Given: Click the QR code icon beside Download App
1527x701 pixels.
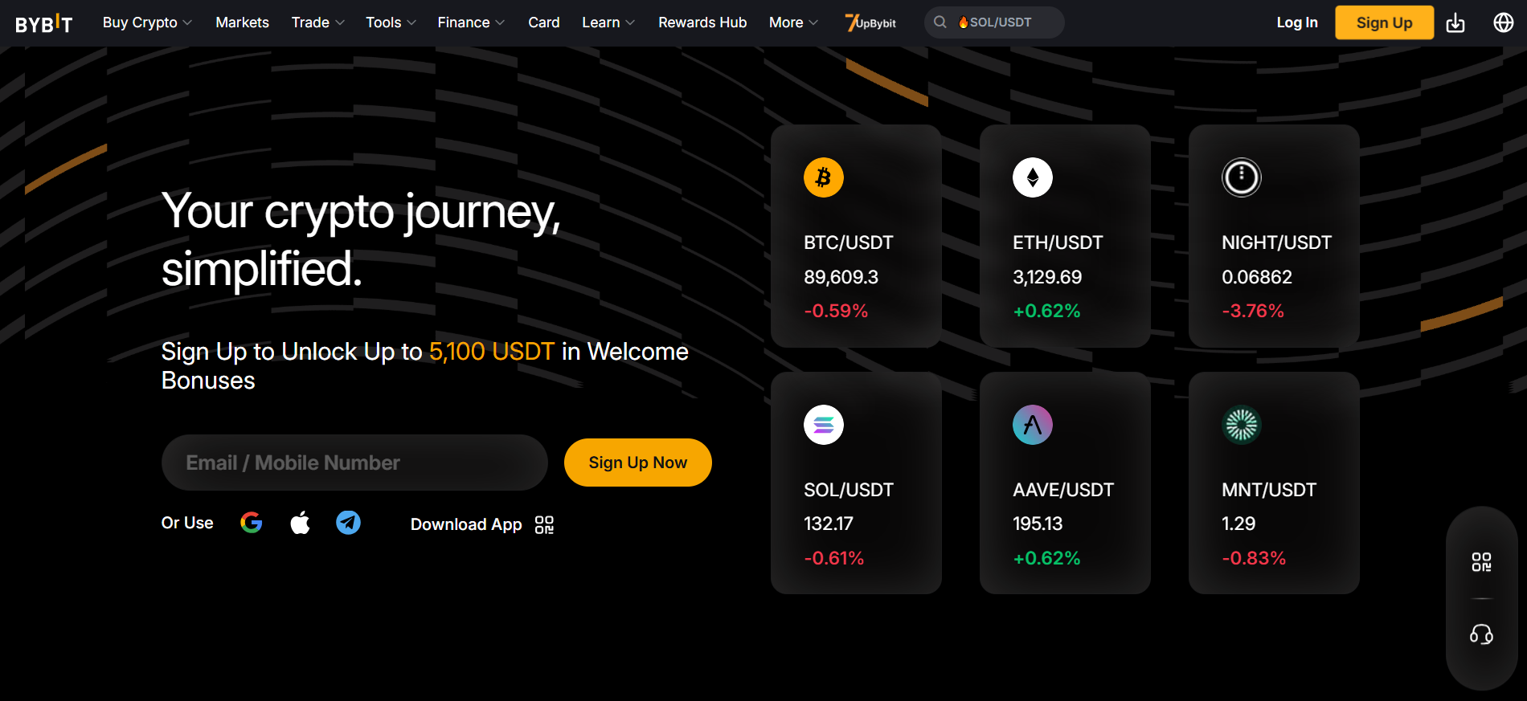Looking at the screenshot, I should (x=544, y=524).
